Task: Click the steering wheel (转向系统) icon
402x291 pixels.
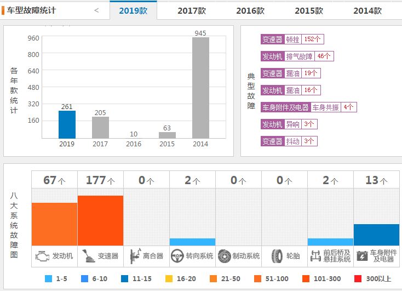Action: (177, 255)
